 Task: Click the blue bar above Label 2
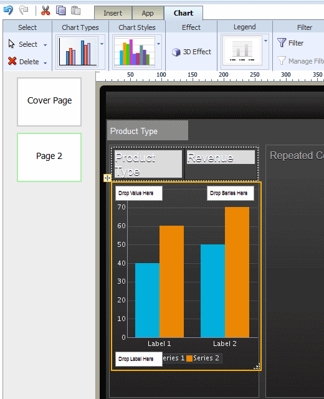pos(212,291)
